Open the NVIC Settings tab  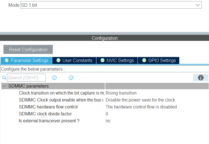120,60
